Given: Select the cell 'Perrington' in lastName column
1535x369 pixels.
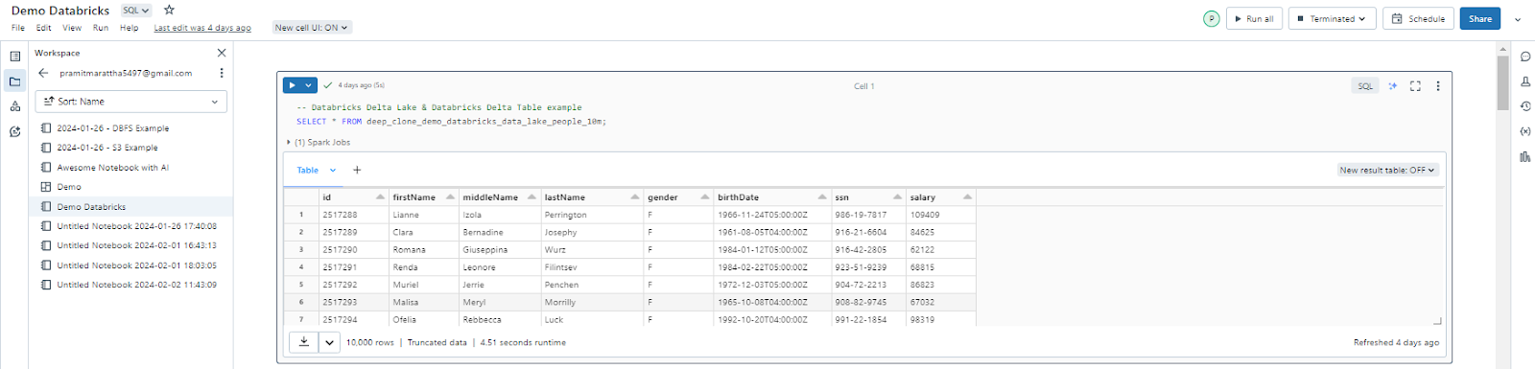Looking at the screenshot, I should 592,215.
